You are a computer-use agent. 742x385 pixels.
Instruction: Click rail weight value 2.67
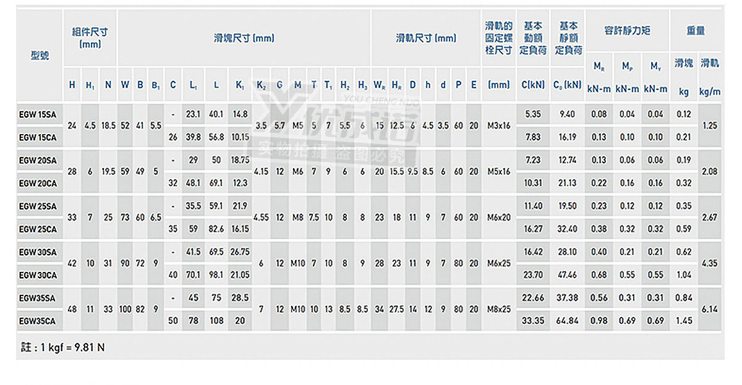pos(710,218)
